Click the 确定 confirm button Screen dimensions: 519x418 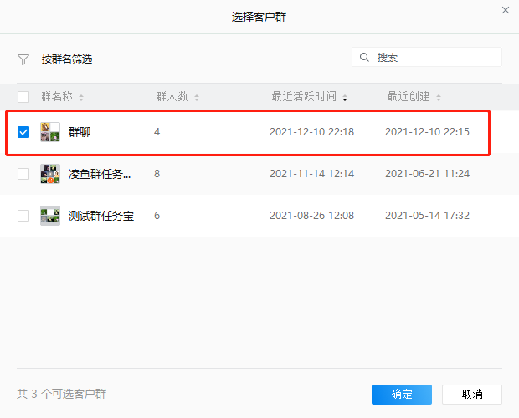click(401, 395)
